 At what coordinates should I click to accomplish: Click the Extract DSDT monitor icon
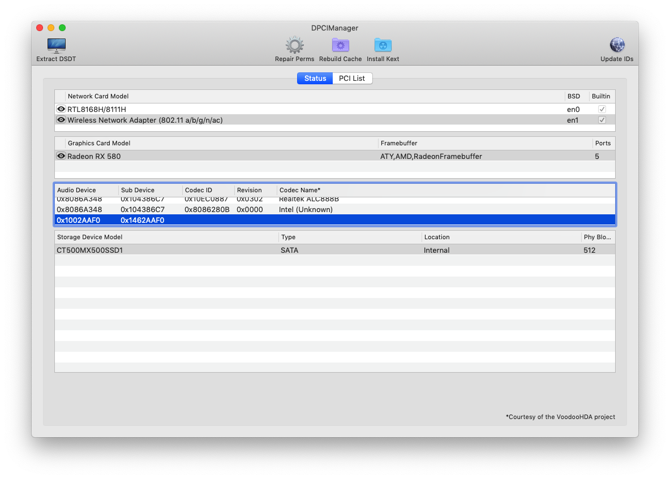56,45
